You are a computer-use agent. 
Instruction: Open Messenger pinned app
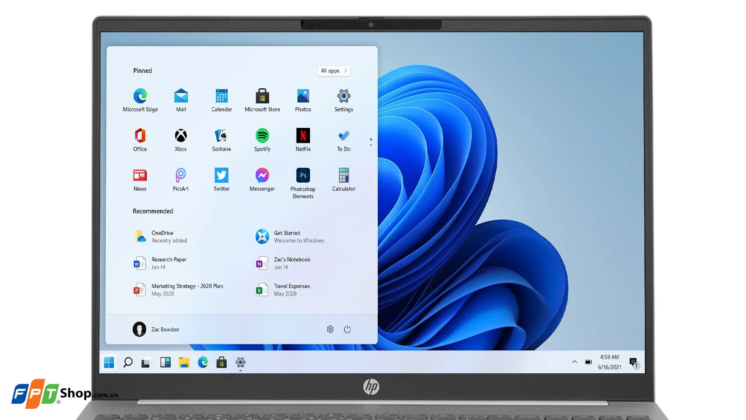click(262, 176)
